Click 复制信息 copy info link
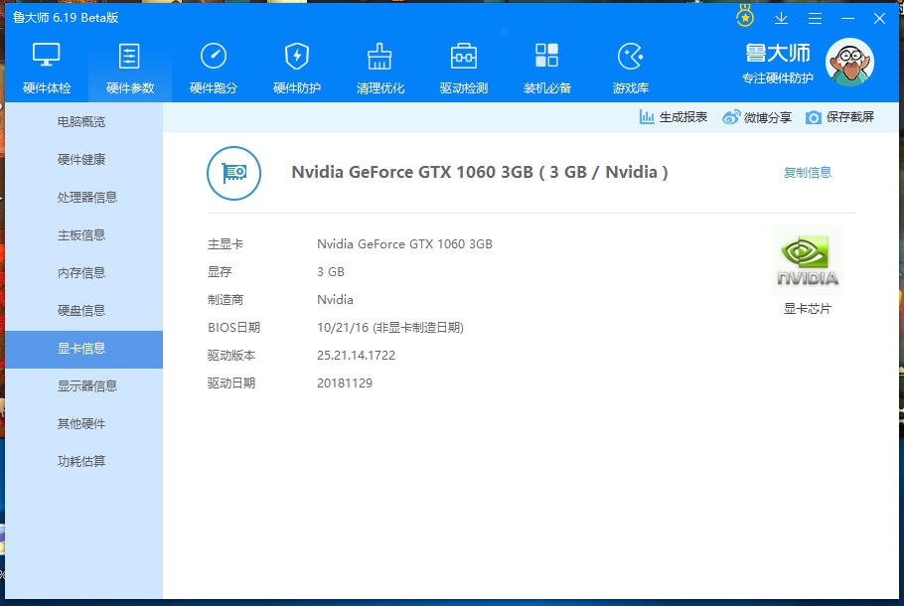904x606 pixels. (x=808, y=172)
